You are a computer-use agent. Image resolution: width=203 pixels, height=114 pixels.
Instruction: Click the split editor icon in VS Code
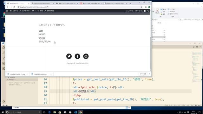[197, 47]
